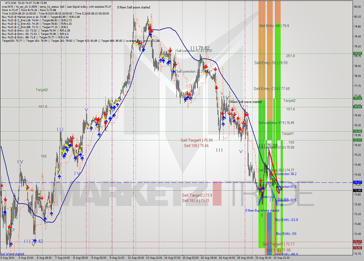Select the 'I I I 78.82' wave label
Image resolution: width=364 pixels, height=261 pixels.
200,48
